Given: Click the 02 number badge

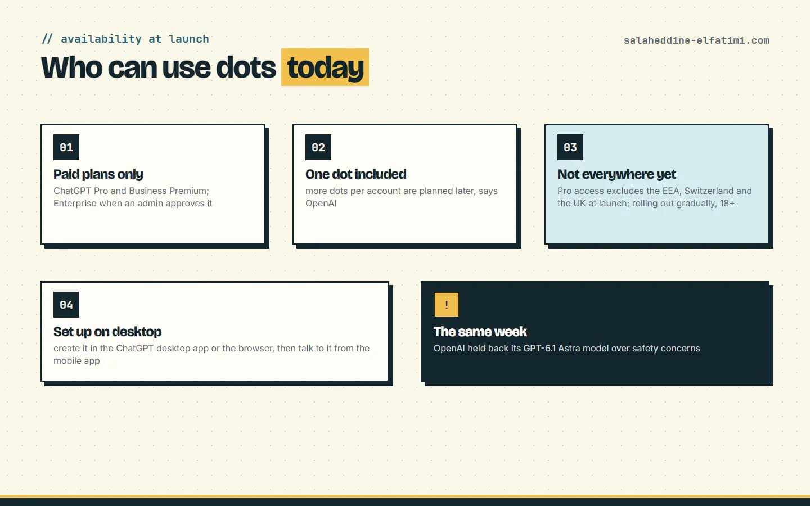Looking at the screenshot, I should (x=318, y=147).
